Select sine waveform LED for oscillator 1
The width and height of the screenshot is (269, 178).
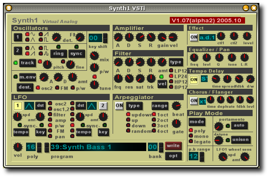pos(27,34)
